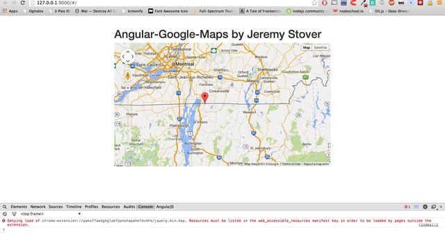Reload the page with the refresh icon
The image size is (445, 250).
[x=23, y=3]
